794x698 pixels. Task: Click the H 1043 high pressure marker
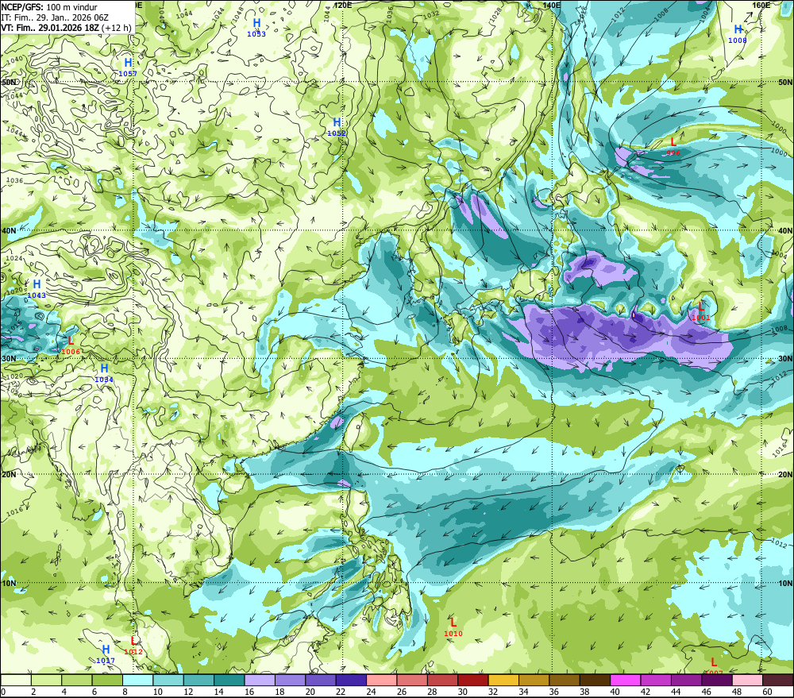(x=37, y=289)
